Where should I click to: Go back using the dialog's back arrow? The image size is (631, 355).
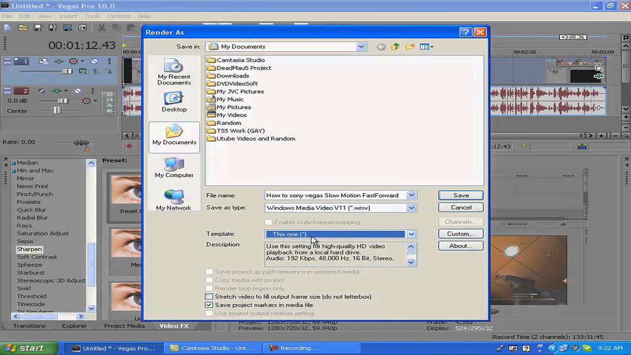coord(381,47)
